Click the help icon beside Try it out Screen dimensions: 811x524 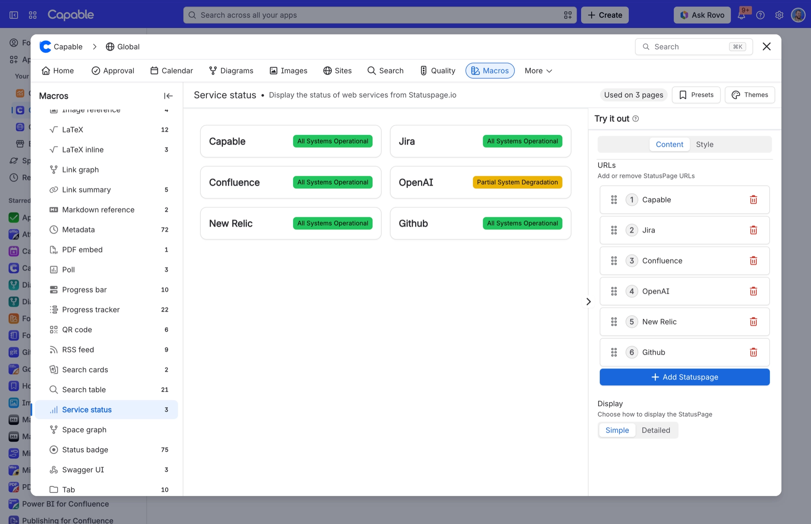click(636, 119)
